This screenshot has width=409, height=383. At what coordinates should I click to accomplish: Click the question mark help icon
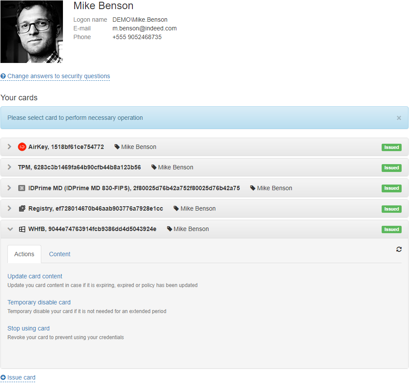[x=3, y=76]
